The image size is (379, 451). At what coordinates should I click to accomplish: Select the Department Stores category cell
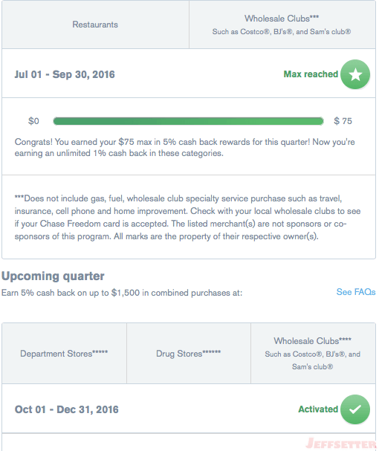tap(64, 353)
